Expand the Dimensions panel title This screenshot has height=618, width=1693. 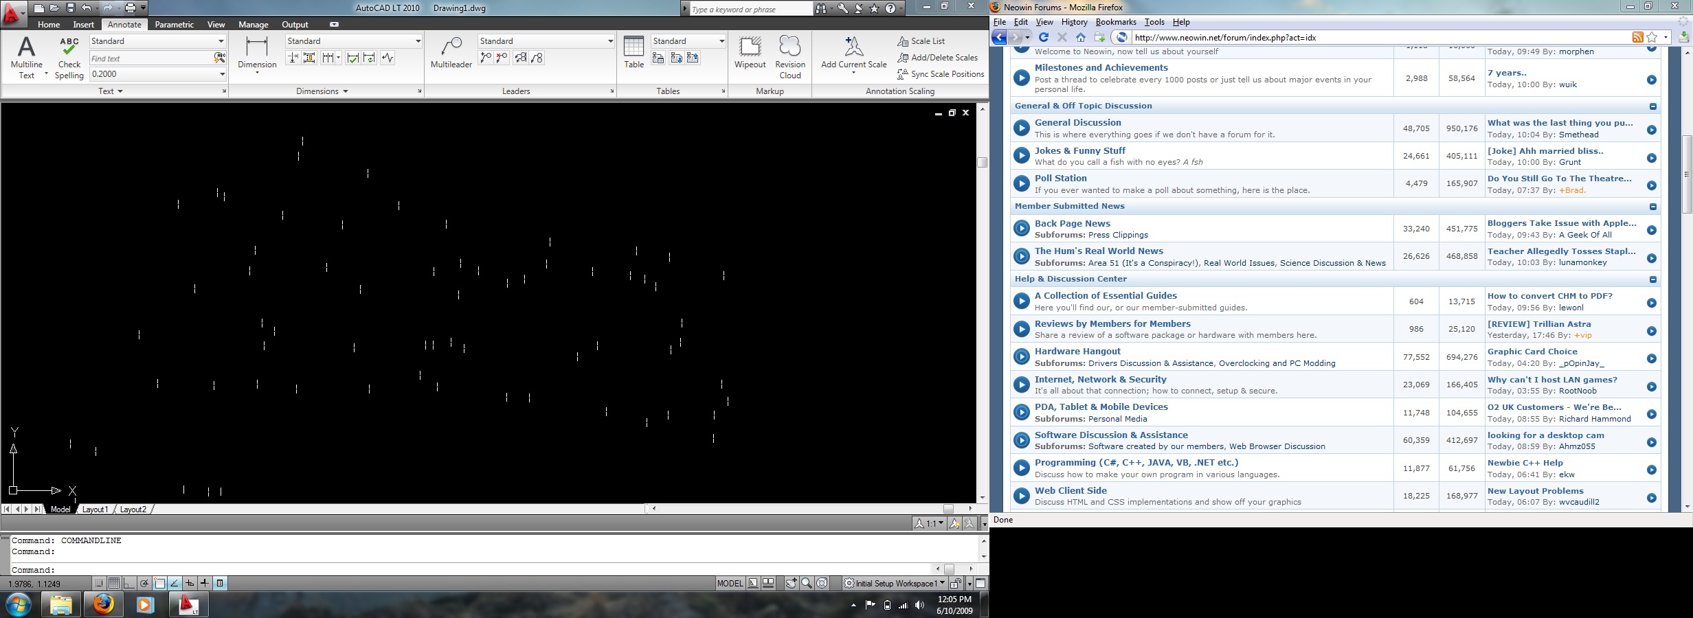click(x=322, y=91)
